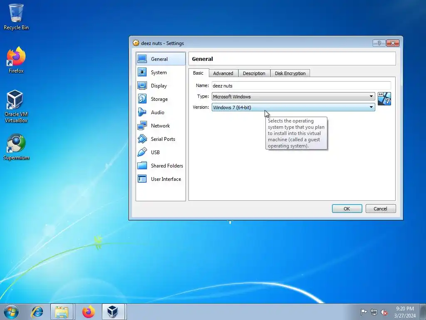Confirm settings with the OK button

(347, 209)
